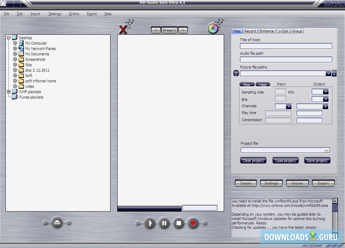Browse for project file with ... button
345x248 pixels.
click(326, 150)
